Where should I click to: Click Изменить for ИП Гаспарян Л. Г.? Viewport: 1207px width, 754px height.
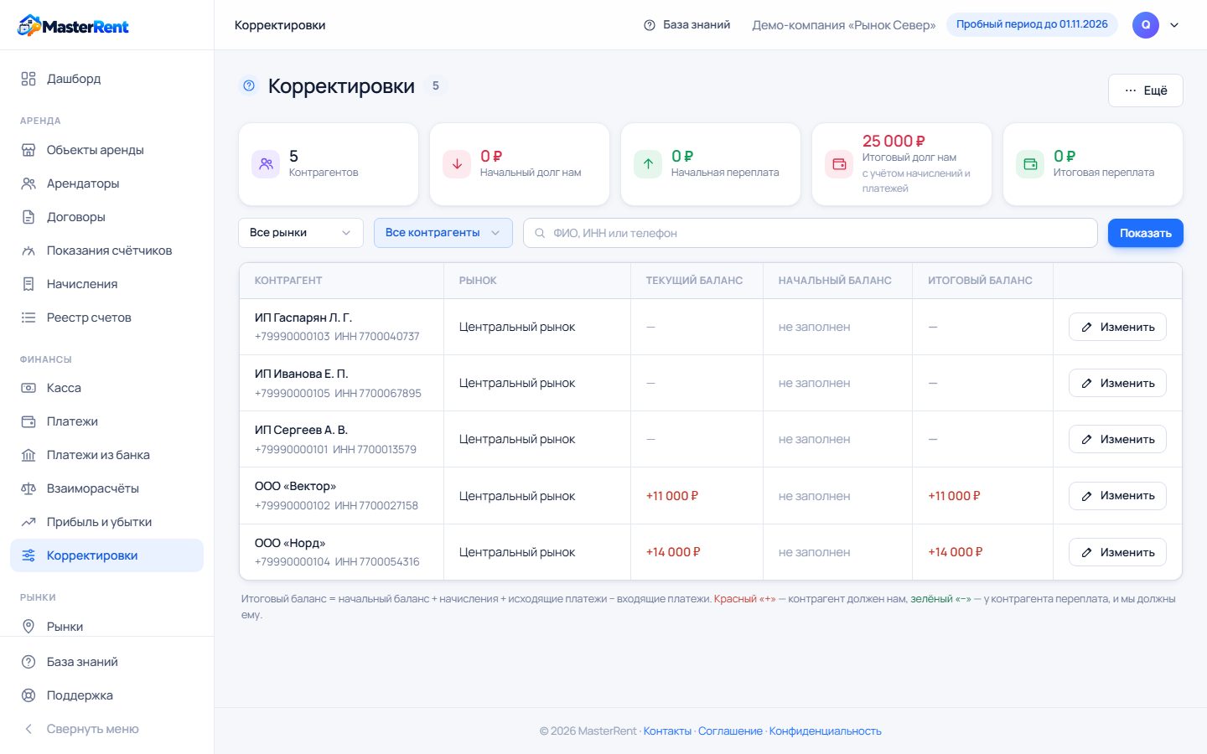coord(1117,327)
